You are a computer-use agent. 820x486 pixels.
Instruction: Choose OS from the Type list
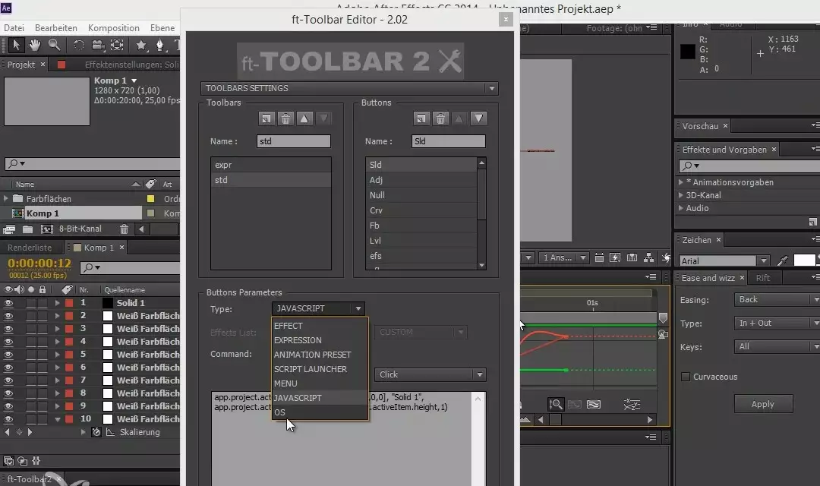tap(280, 412)
